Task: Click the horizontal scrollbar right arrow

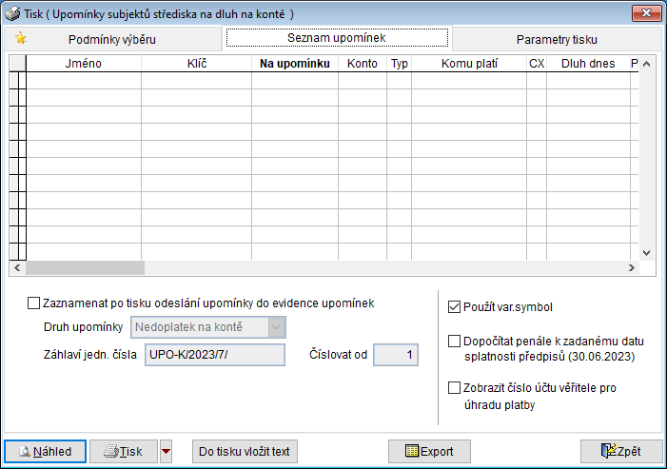Action: [631, 268]
